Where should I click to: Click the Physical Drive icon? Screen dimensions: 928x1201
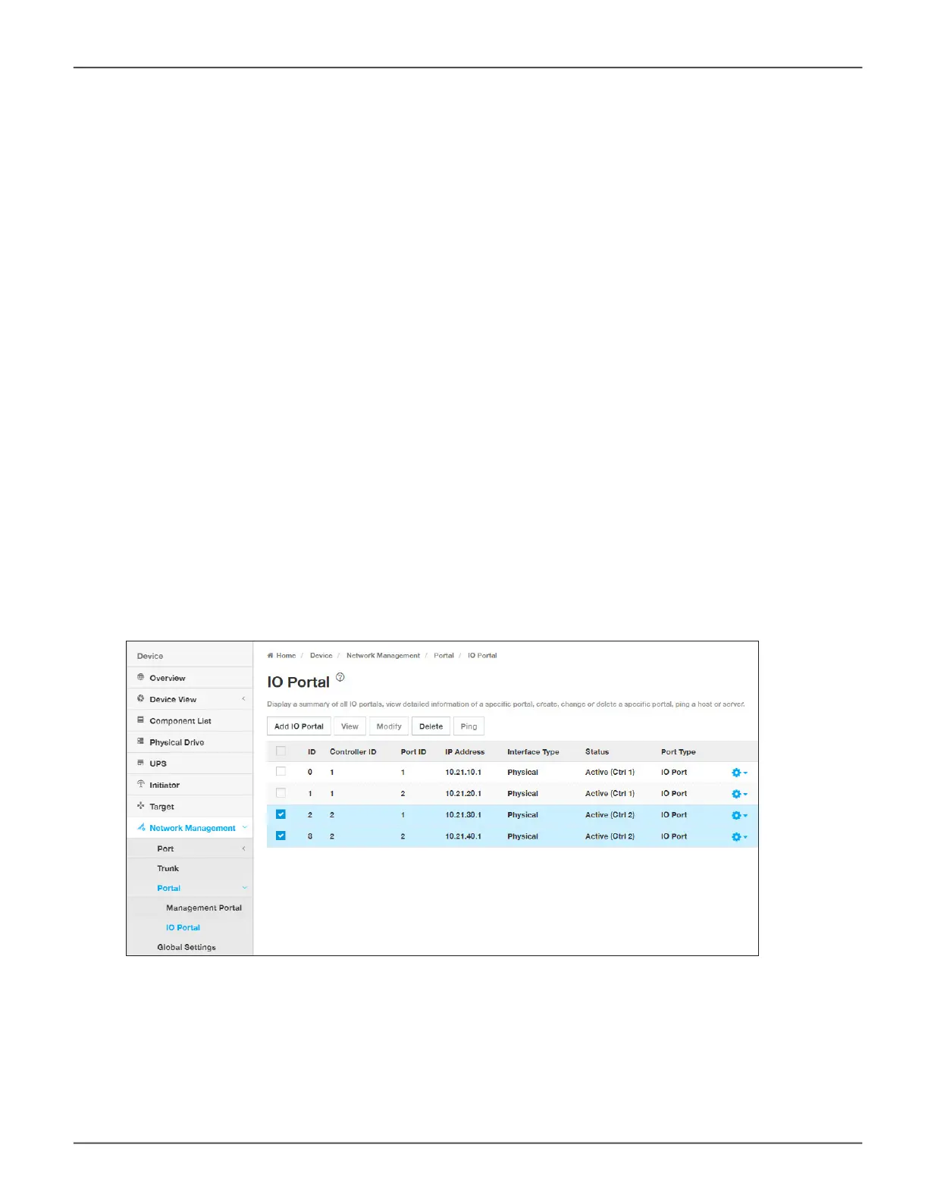click(140, 741)
